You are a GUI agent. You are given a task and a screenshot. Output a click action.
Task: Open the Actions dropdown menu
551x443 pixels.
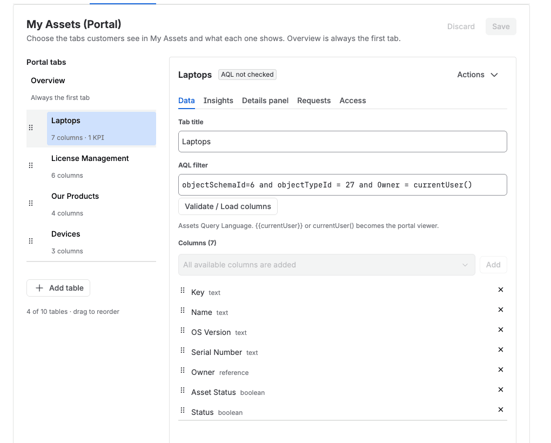click(x=478, y=75)
